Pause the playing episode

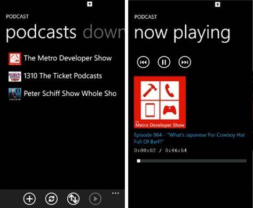164,62
